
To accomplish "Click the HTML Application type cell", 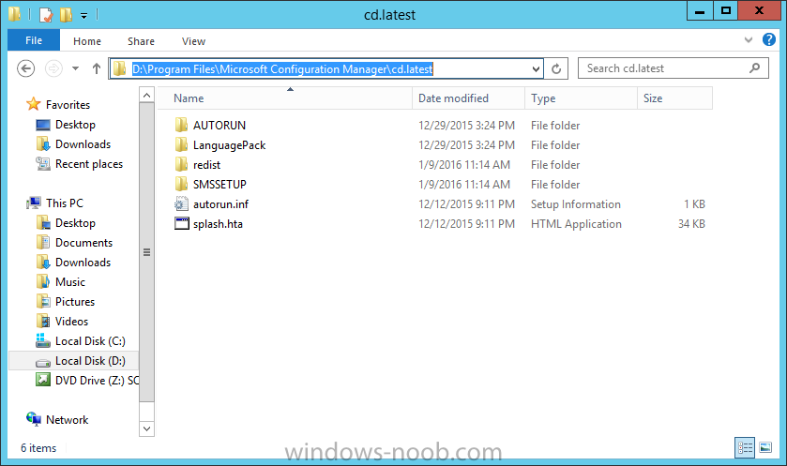I will coord(576,224).
